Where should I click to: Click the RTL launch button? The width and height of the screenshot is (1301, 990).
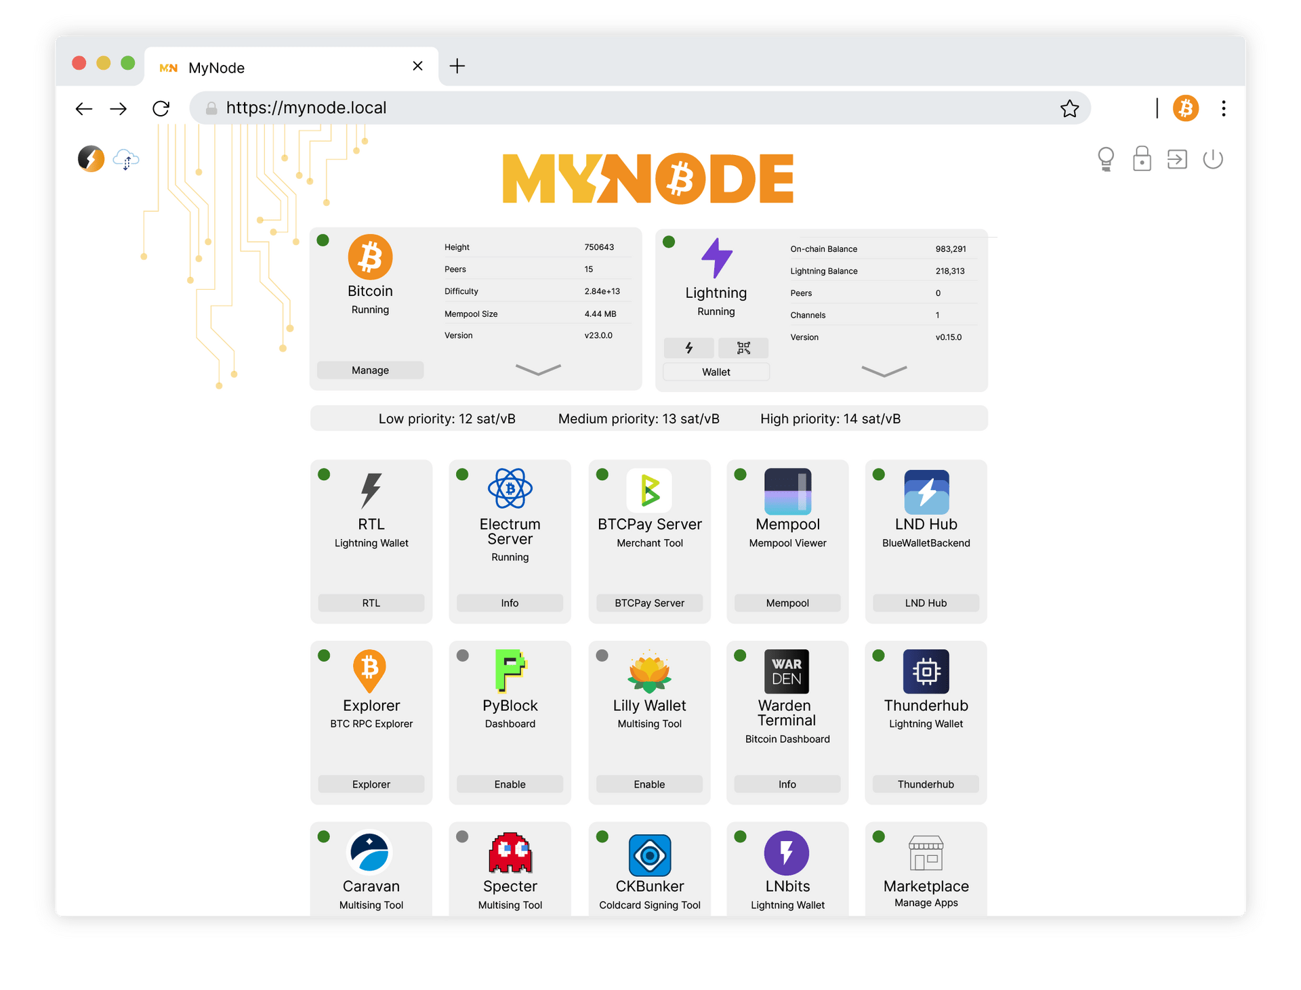click(371, 603)
